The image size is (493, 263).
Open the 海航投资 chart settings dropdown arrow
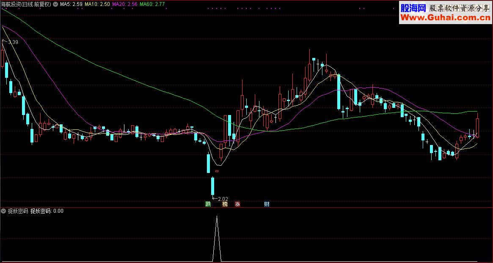tap(56, 4)
